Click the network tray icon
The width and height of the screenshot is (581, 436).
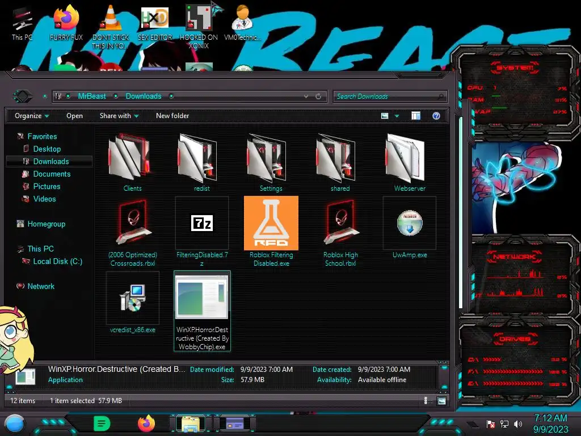(504, 424)
